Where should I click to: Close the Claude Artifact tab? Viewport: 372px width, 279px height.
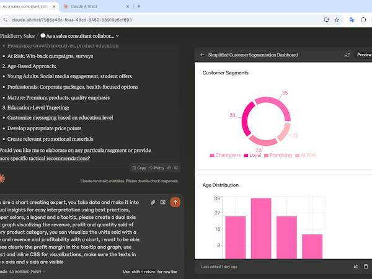point(128,7)
